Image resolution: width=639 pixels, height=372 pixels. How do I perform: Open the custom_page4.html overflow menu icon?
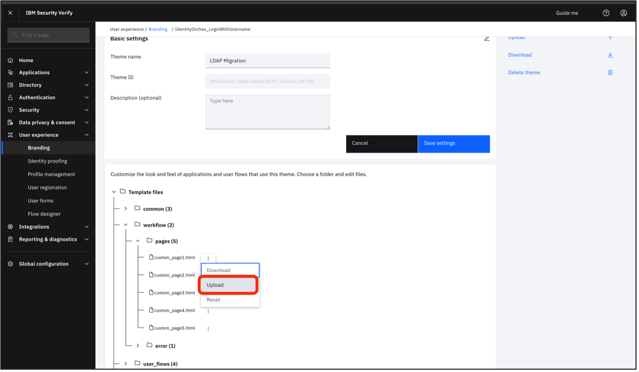[208, 311]
